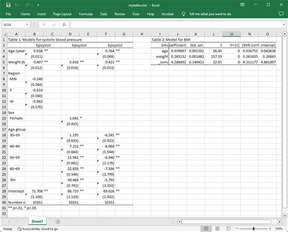Click inside the formula bar input
This screenshot has height=232, width=288.
click(x=176, y=25)
